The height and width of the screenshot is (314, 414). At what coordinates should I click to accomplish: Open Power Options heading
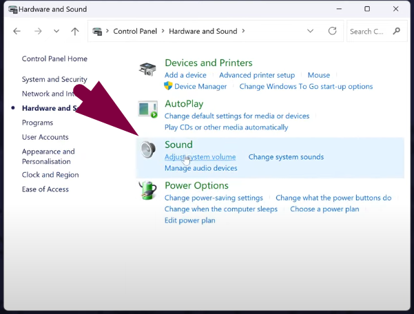click(196, 185)
